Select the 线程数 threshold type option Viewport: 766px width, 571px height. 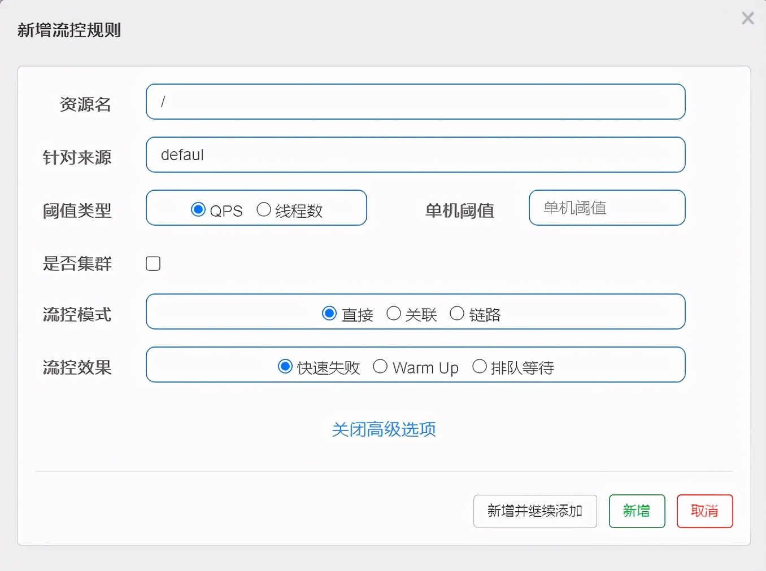coord(264,209)
